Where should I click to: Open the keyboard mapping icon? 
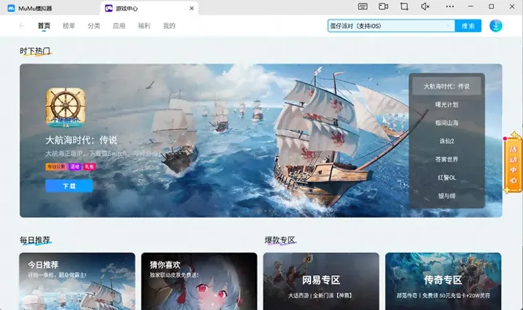[363, 7]
